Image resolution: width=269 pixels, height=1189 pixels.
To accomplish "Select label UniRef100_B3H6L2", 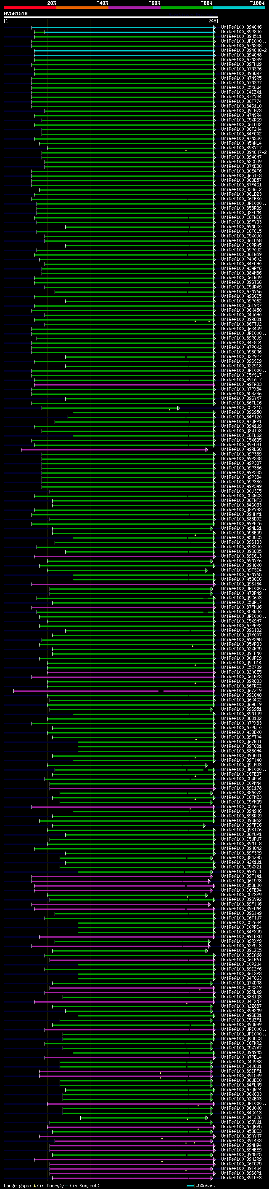I will (x=241, y=190).
